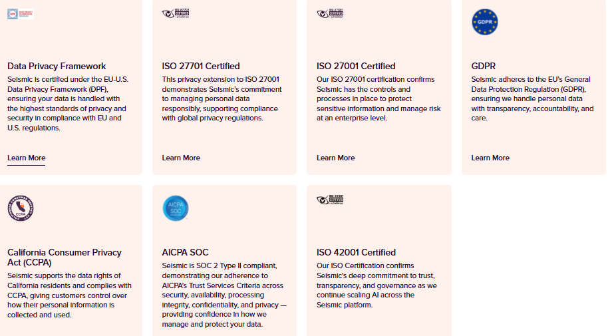Click the Data Privacy Framework program logo
This screenshot has height=336, width=610.
(21, 14)
